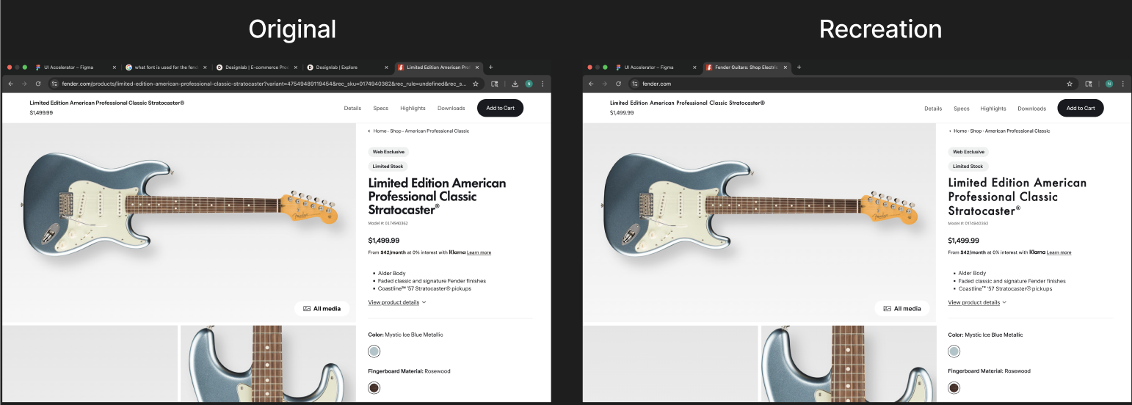
Task: Click Web Exclusive badge in Original page
Action: (x=388, y=152)
